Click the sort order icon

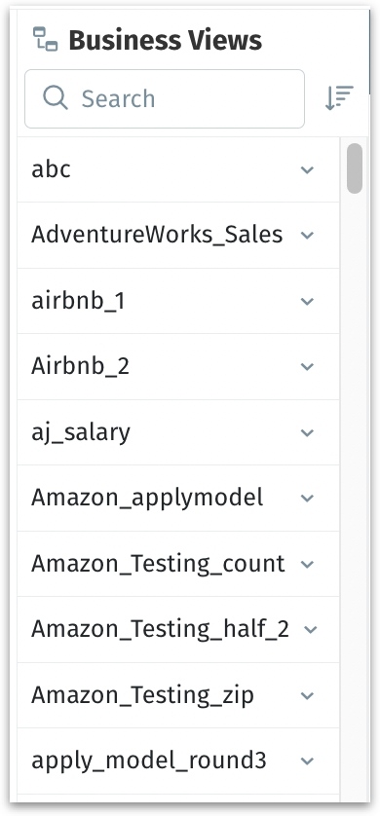[x=339, y=98]
